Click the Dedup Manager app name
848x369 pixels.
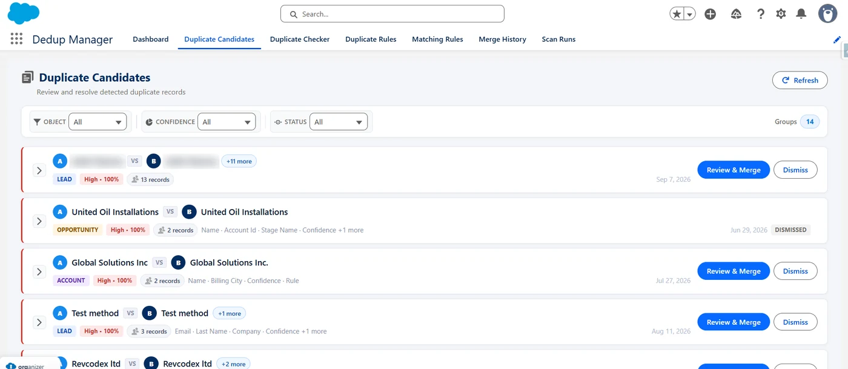point(73,39)
